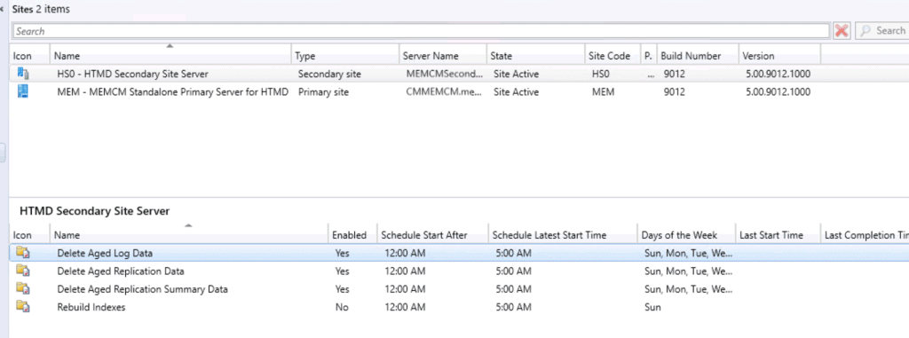This screenshot has width=909, height=338.
Task: Click the Primary site type cell
Action: click(323, 91)
